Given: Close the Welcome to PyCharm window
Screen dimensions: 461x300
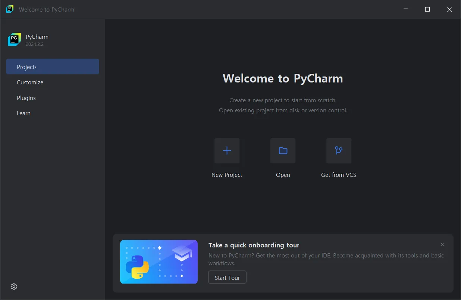Looking at the screenshot, I should click(x=449, y=9).
